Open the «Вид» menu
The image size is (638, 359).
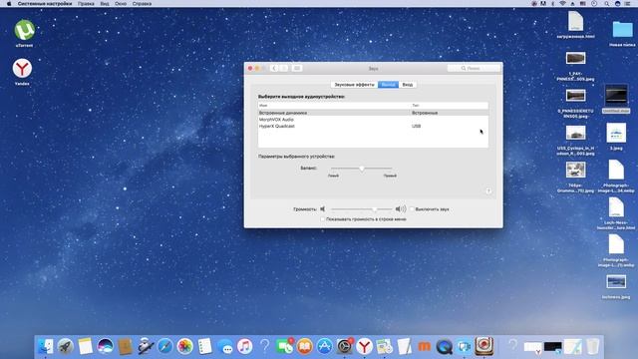[105, 3]
